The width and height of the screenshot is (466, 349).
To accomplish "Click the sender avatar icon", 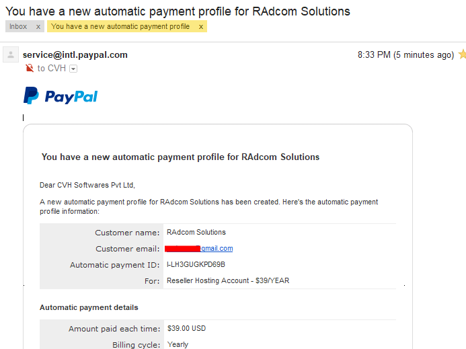I will (x=11, y=54).
